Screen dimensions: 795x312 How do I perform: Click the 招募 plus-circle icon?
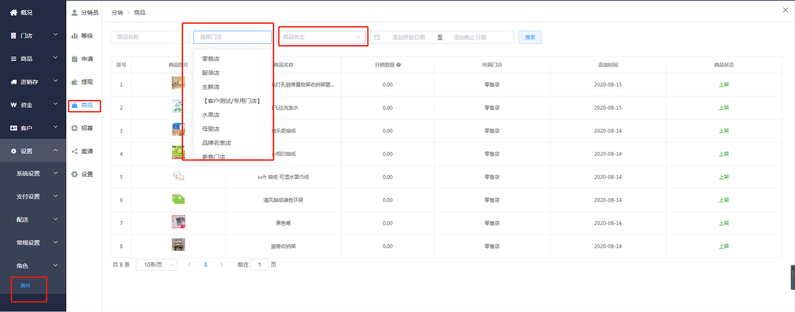(x=75, y=128)
